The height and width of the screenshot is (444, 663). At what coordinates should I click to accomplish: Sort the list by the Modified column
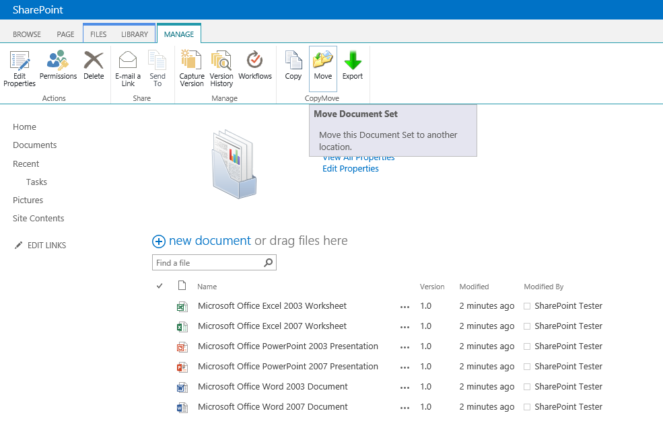point(474,287)
